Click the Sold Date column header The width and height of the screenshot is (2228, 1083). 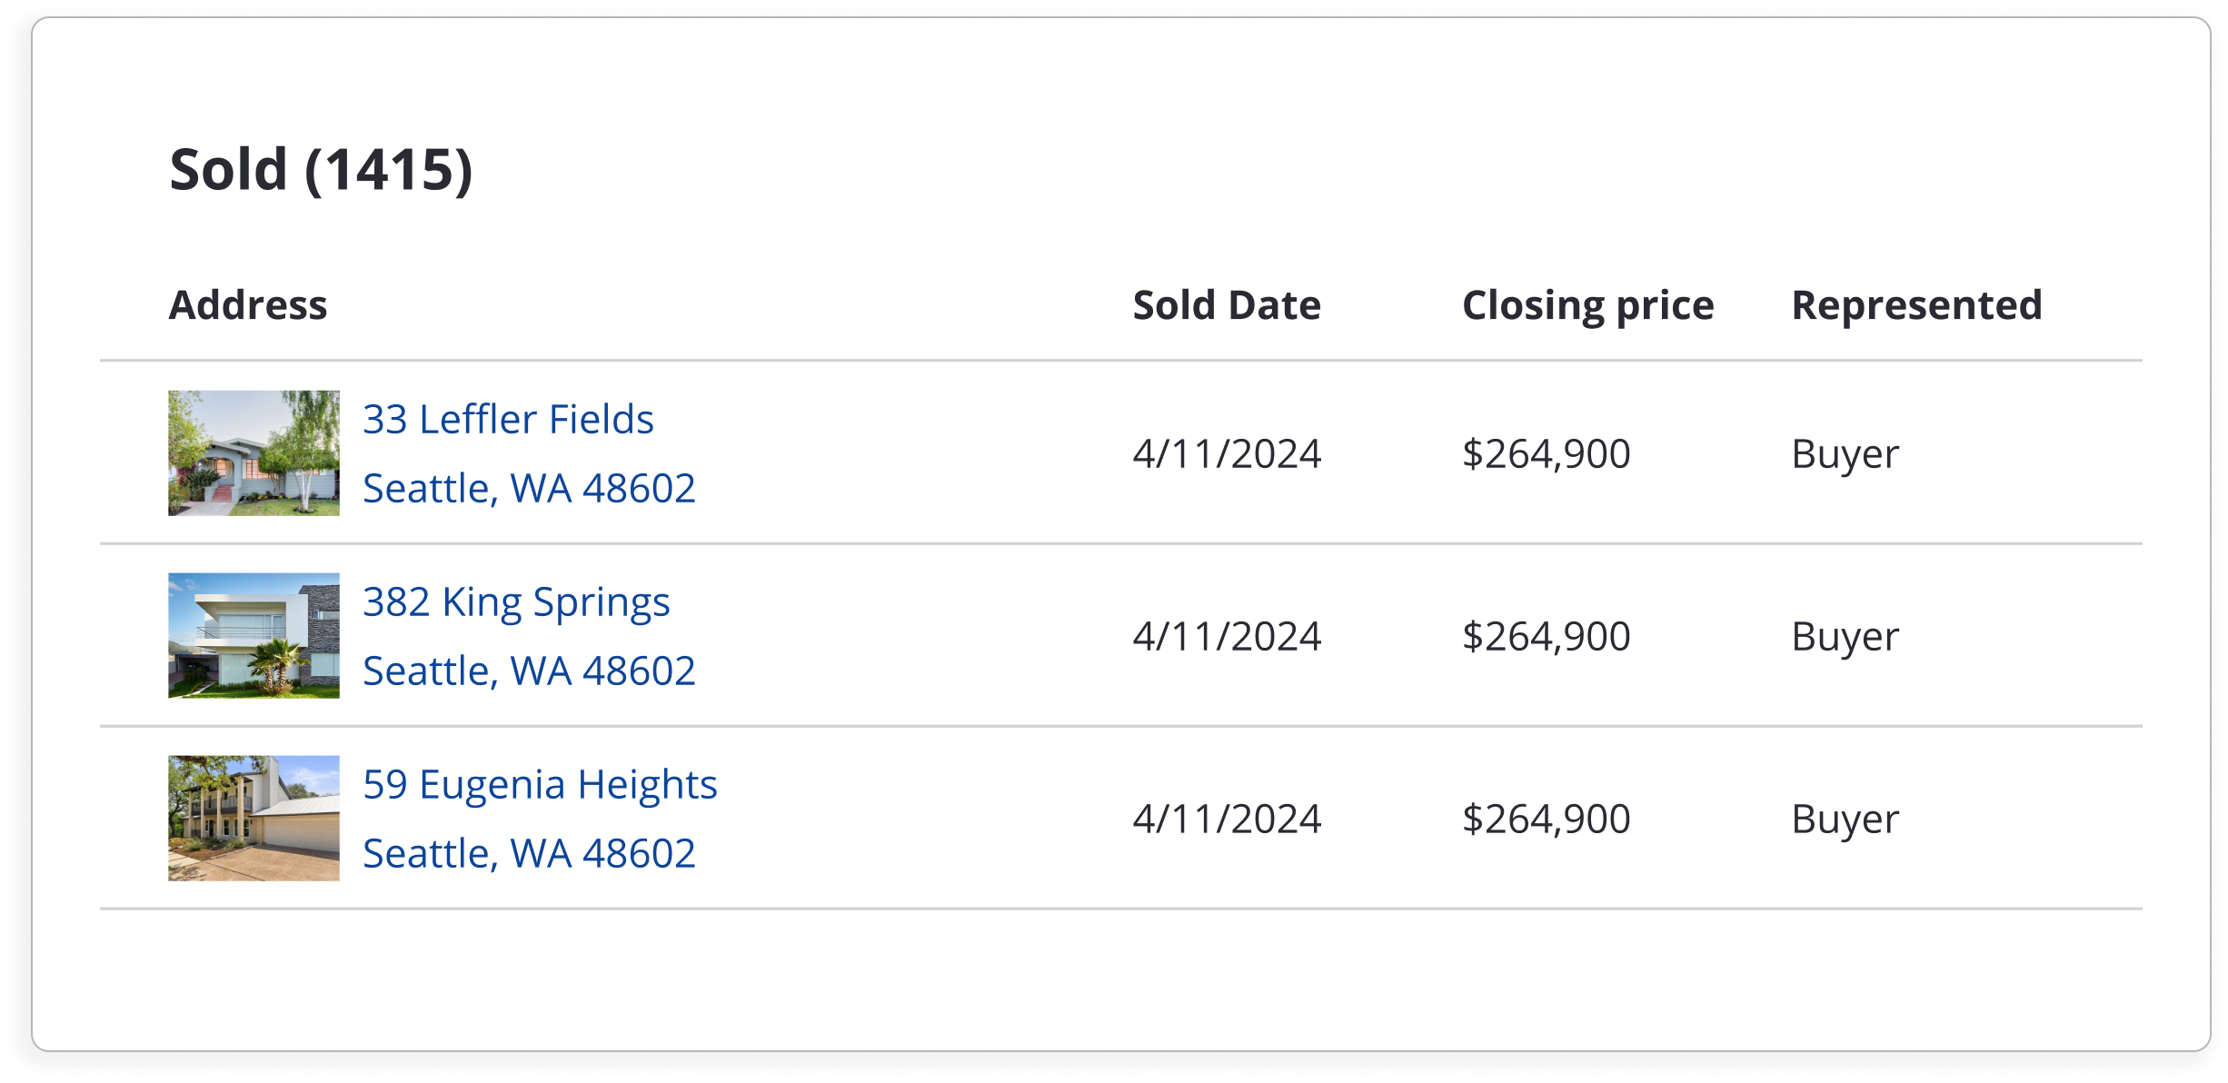1227,305
